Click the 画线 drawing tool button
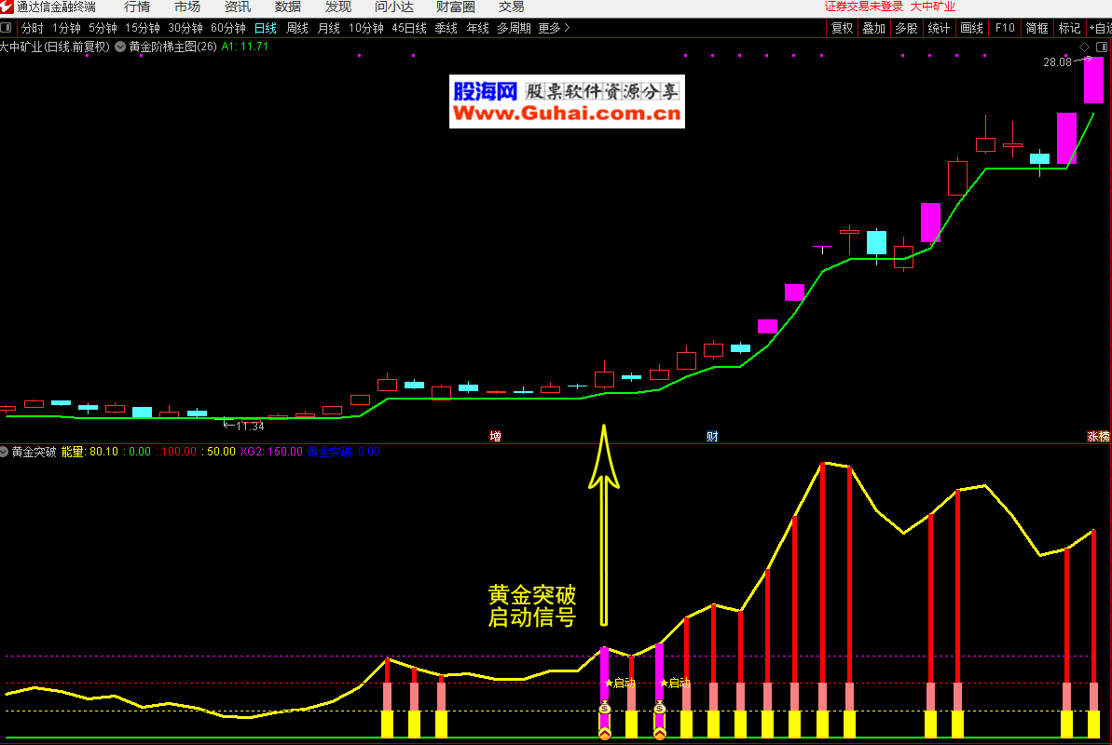The image size is (1112, 745). (971, 28)
